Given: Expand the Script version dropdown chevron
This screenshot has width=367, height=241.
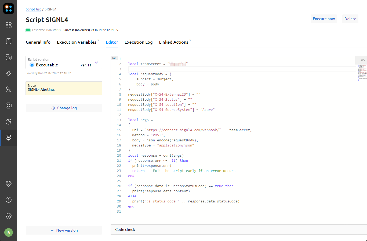Looking at the screenshot, I should [x=96, y=62].
